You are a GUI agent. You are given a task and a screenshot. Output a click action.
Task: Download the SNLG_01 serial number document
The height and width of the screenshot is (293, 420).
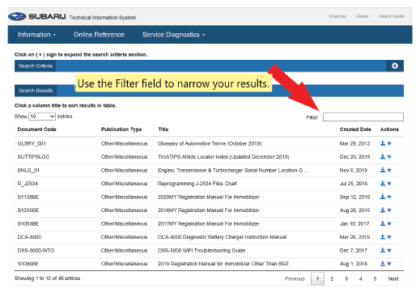tap(383, 170)
